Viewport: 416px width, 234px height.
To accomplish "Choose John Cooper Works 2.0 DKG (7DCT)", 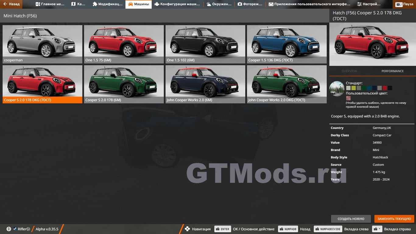I will [x=287, y=84].
